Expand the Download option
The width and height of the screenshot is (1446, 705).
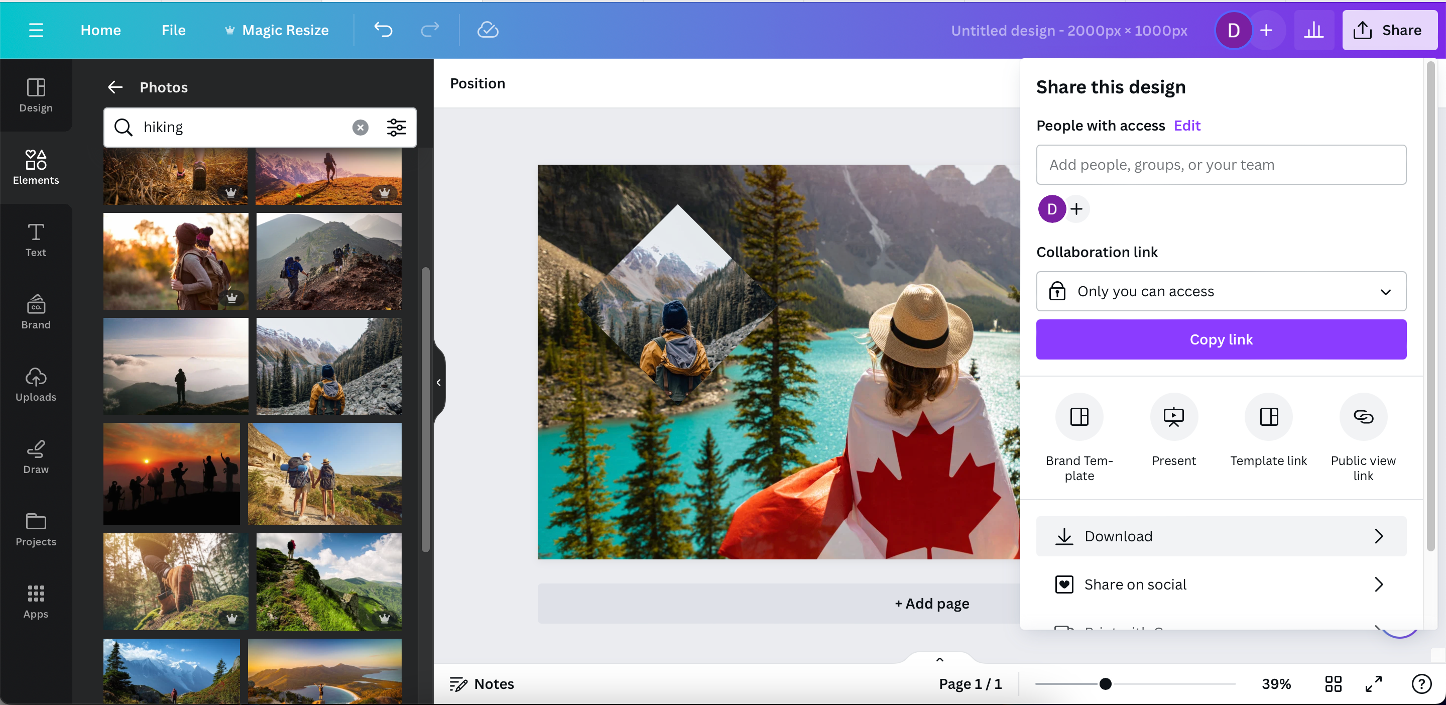tap(1221, 536)
